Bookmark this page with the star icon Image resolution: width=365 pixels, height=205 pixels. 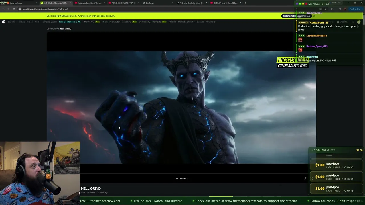[325, 9]
